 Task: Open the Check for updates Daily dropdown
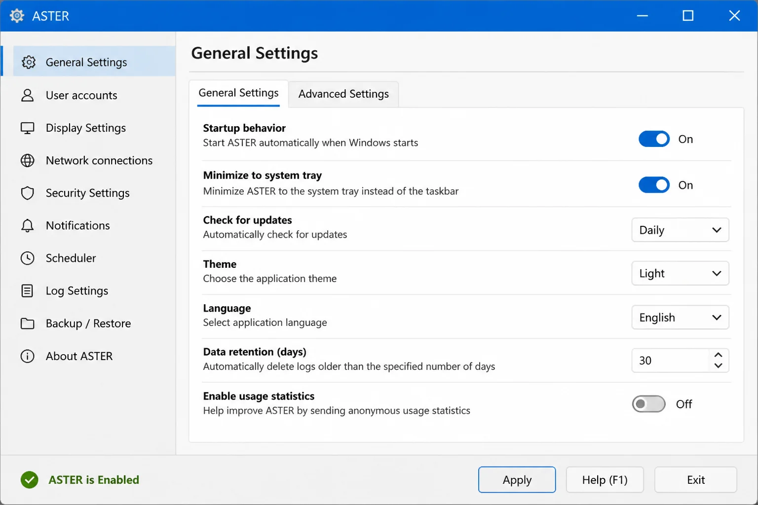680,230
